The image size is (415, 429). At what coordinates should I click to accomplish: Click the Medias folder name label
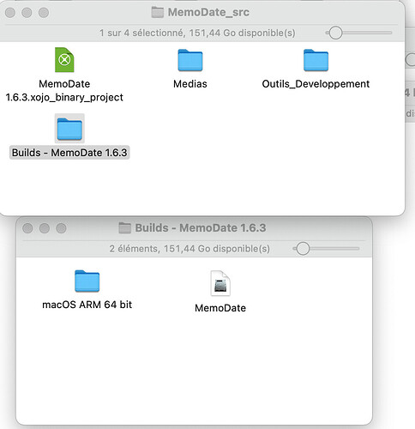click(190, 84)
